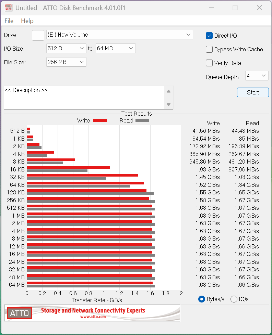The image size is (272, 335).
Task: Open the File menu
Action: click(9, 21)
